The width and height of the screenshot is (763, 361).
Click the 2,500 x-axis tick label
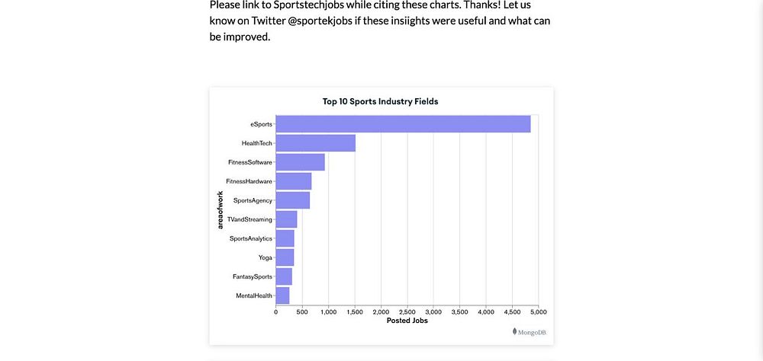(x=407, y=312)
